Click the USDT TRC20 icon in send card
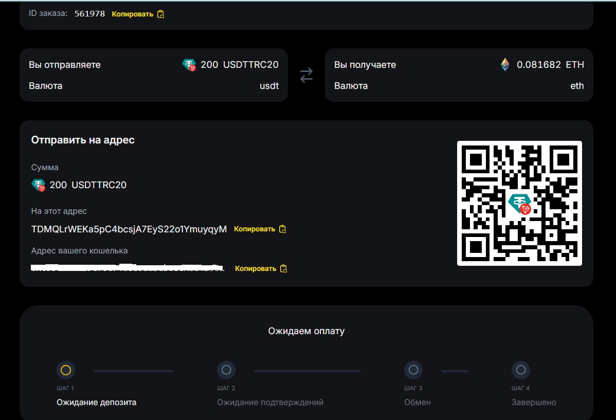 [x=189, y=65]
